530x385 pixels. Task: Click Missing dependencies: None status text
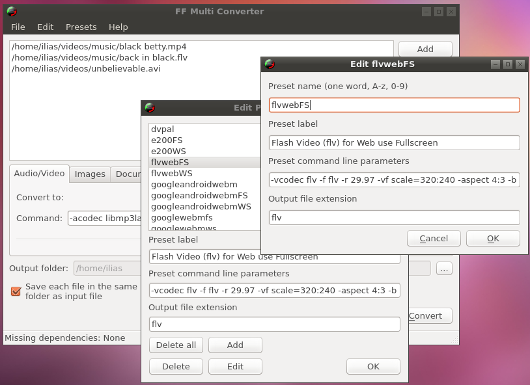[65, 338]
